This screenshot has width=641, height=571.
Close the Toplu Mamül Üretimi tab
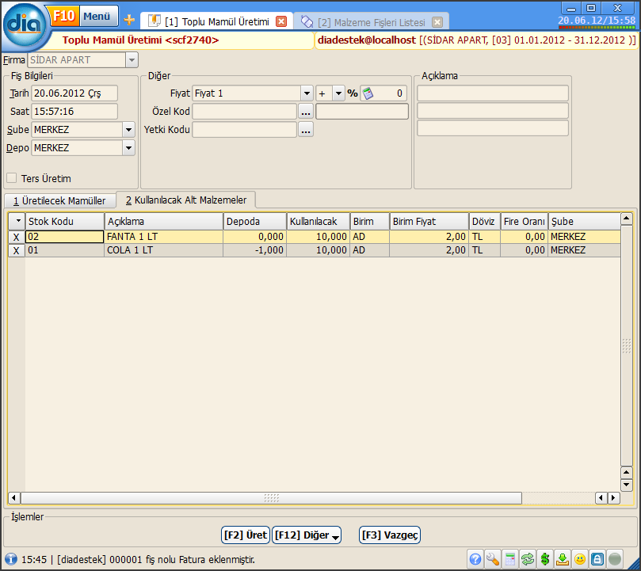point(281,21)
